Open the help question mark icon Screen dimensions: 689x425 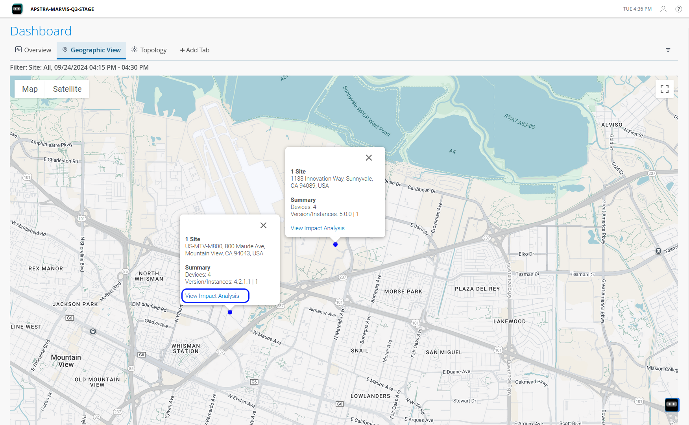[x=678, y=9]
